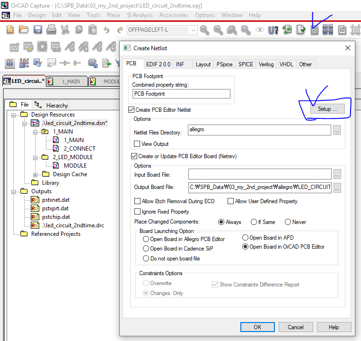Click the Edit Simulation Profile icon
The height and width of the screenshot is (341, 361).
click(x=28, y=47)
